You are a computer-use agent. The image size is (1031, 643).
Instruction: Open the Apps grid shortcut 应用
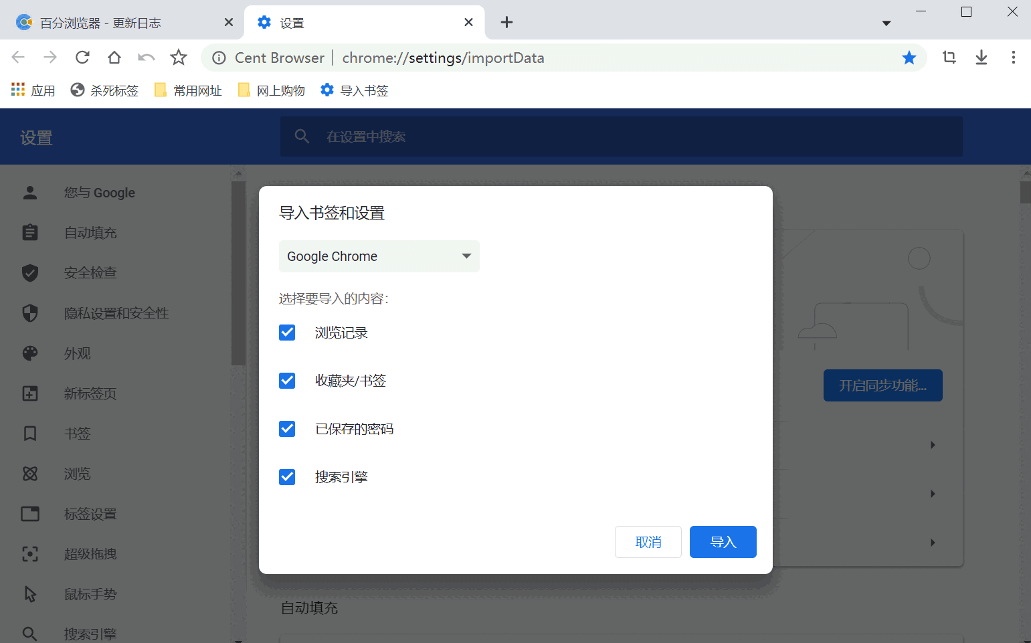click(33, 90)
